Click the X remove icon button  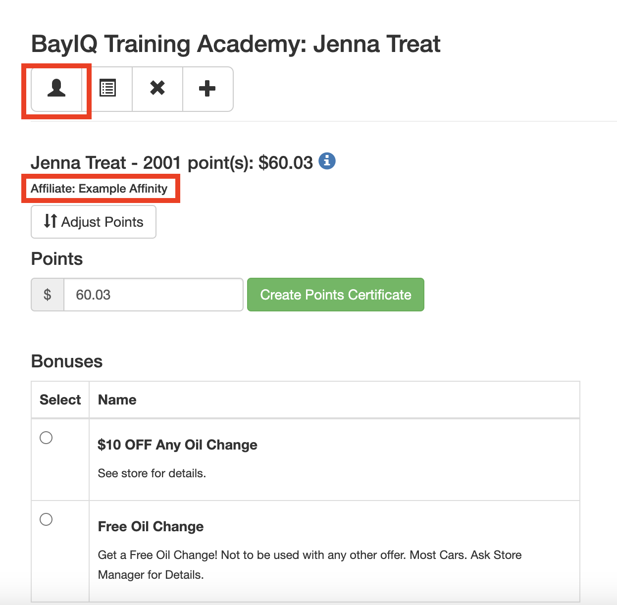click(157, 89)
